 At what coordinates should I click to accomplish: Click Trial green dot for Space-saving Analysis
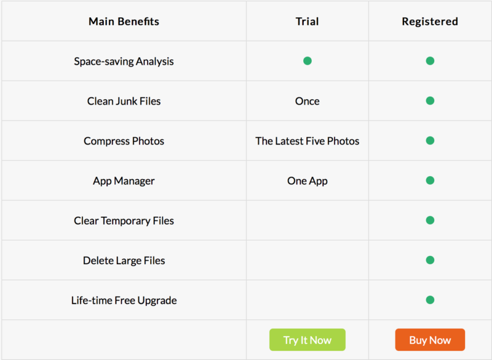click(x=307, y=61)
